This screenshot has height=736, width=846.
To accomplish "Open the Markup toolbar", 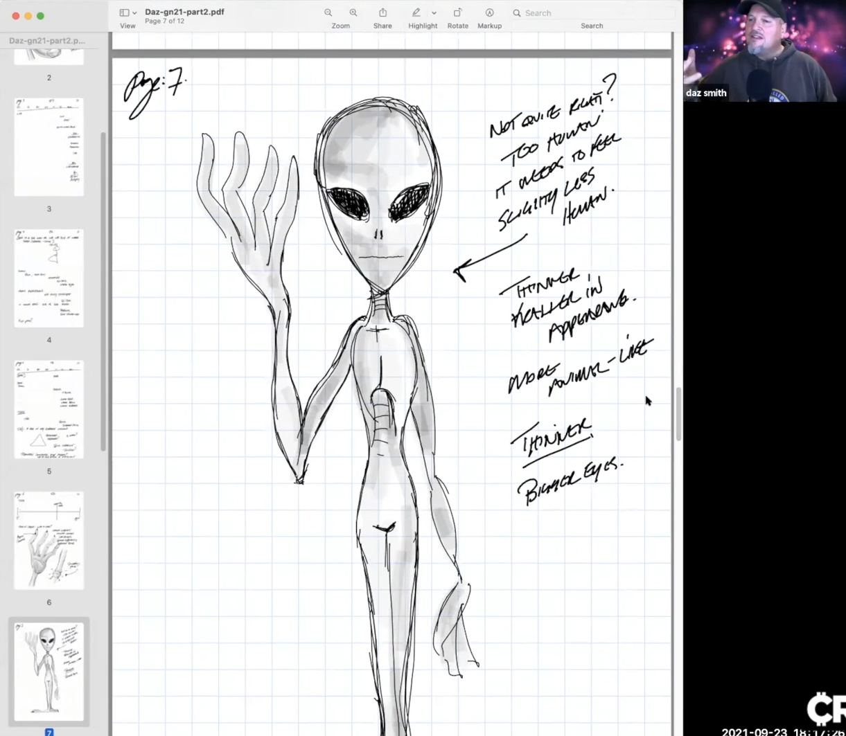I will click(489, 12).
